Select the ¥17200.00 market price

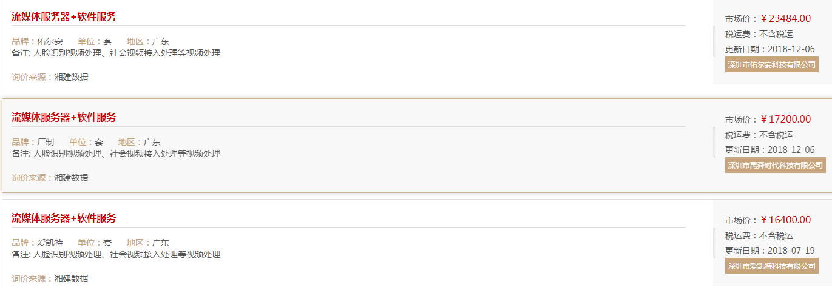pyautogui.click(x=785, y=120)
